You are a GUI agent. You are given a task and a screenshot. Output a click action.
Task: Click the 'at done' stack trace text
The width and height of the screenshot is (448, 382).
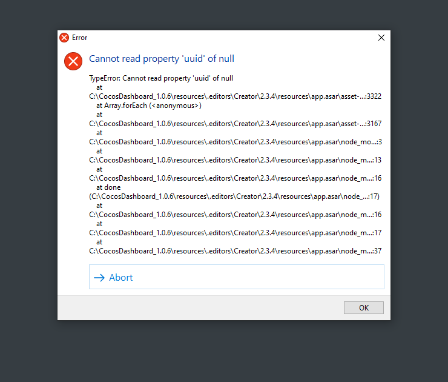coord(108,187)
